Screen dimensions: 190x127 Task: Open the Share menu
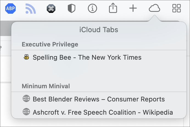point(113,8)
